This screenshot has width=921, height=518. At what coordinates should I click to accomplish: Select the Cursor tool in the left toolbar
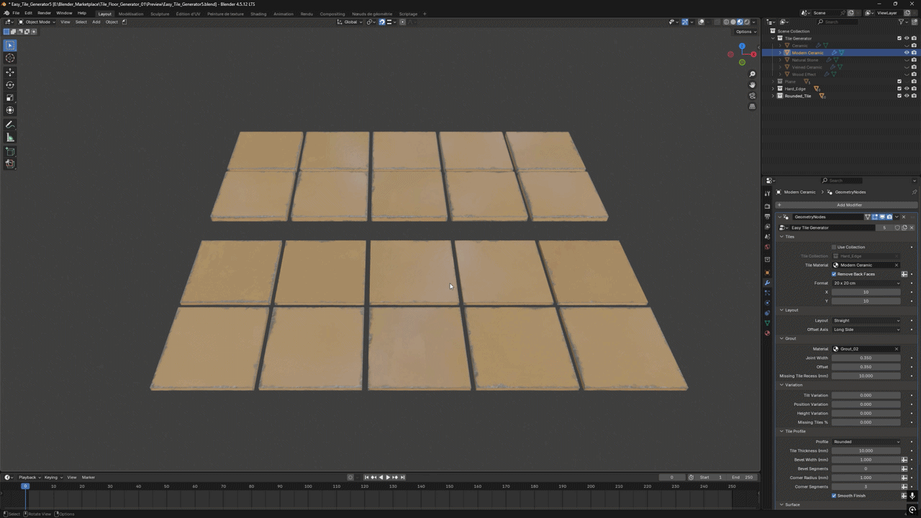(10, 58)
